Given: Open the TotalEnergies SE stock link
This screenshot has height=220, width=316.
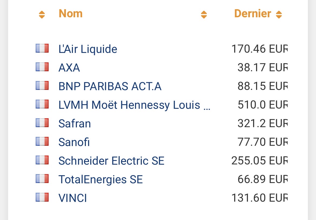Looking at the screenshot, I should click(x=100, y=180).
